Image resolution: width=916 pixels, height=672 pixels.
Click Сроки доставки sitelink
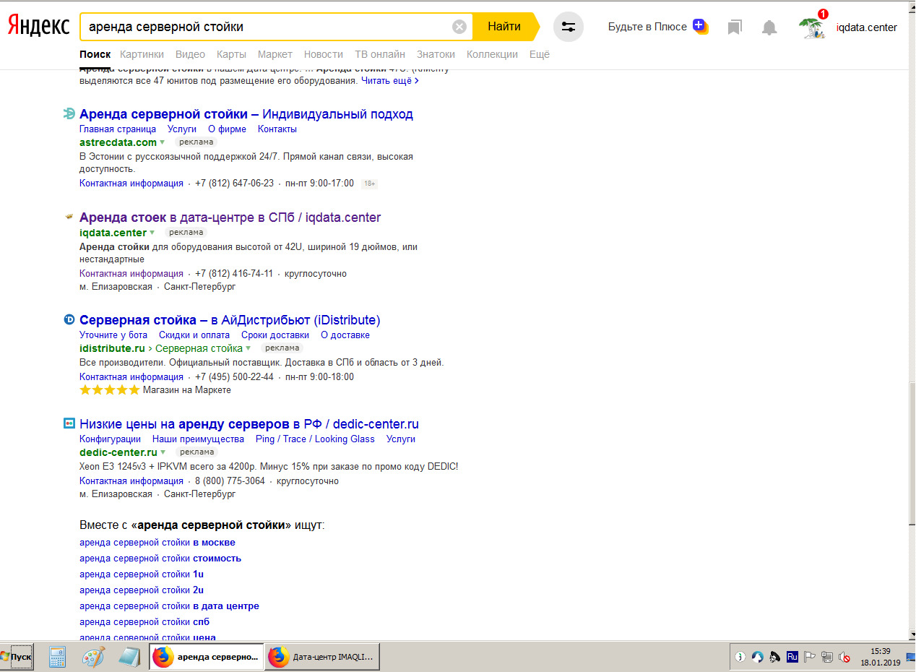275,335
